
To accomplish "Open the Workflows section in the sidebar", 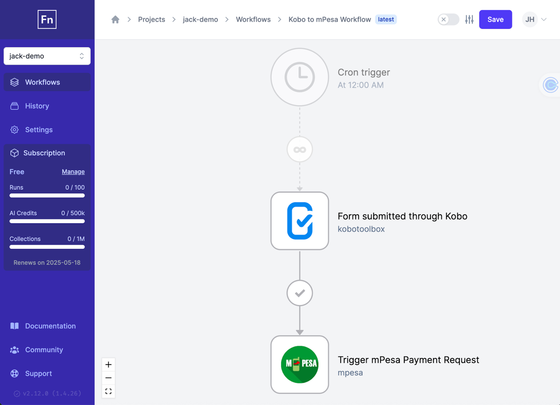I will 47,82.
